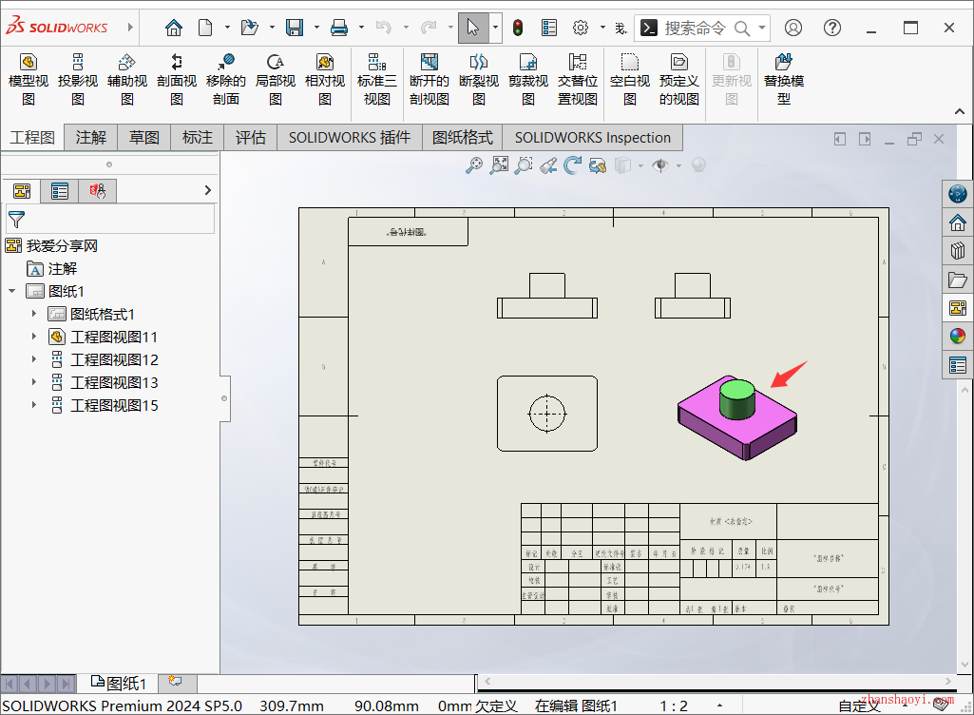Image resolution: width=974 pixels, height=715 pixels.
Task: Open the Options gear dropdown arrow
Action: pyautogui.click(x=602, y=28)
